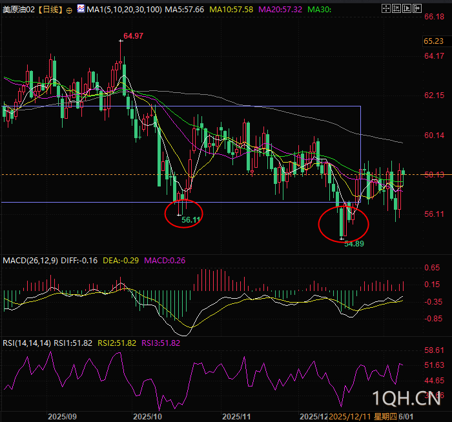Viewport: 452px width, 422px height.
Task: Click the 美原油02 contract name
Action: (x=19, y=10)
